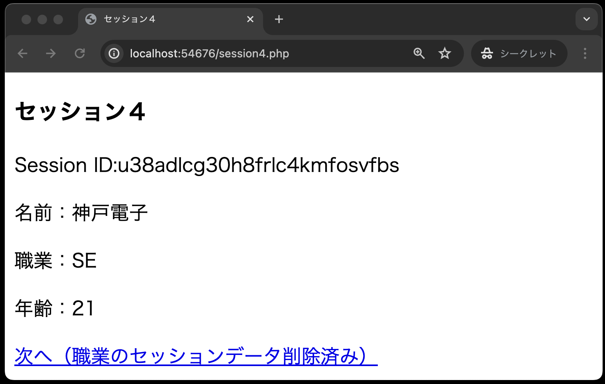Screen dimensions: 605x384
Task: Click the 職業：SE line
Action: (56, 261)
